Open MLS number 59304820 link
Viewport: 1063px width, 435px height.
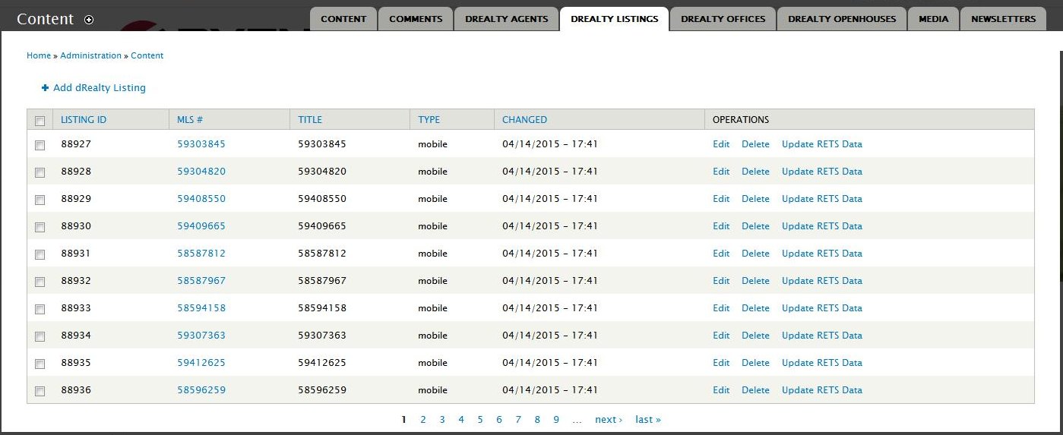click(x=201, y=172)
